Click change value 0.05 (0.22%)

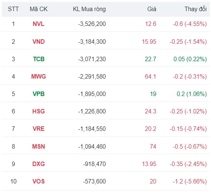pyautogui.click(x=190, y=59)
